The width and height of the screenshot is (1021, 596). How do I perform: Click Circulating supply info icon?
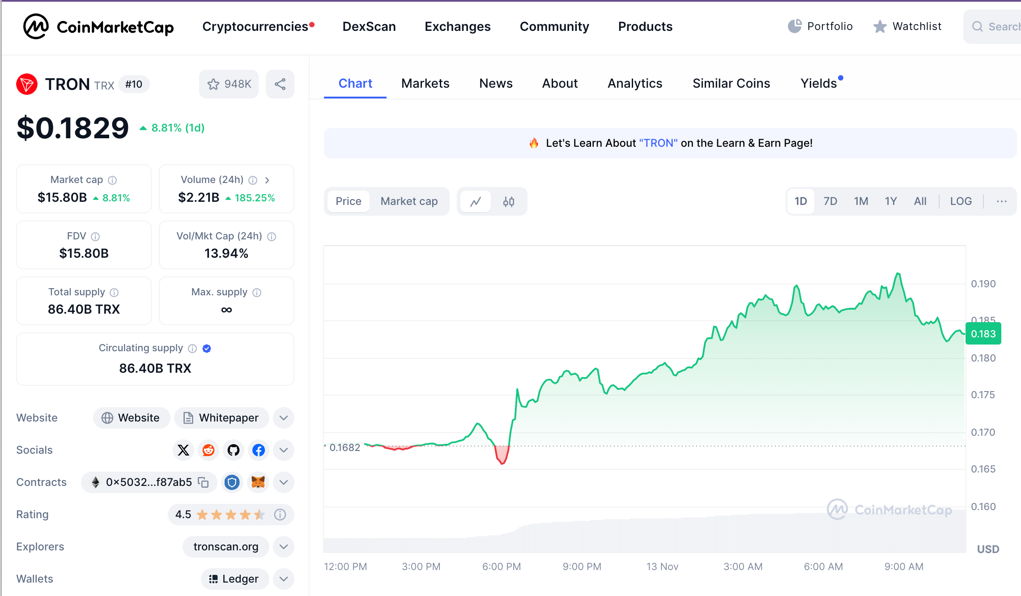(192, 348)
